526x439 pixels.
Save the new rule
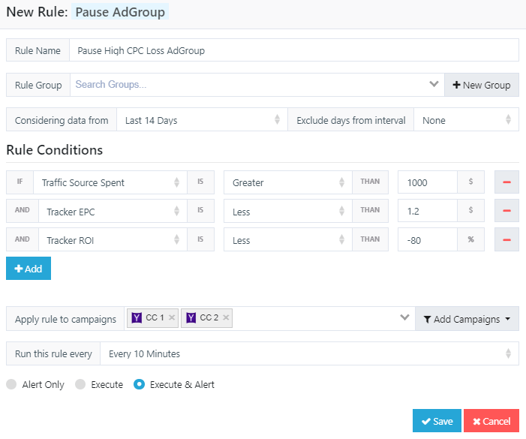coord(437,421)
